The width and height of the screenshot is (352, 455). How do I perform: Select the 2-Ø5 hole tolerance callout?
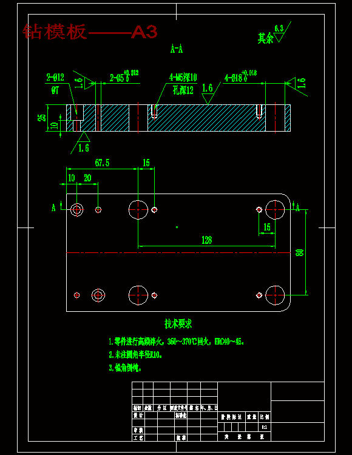(x=124, y=76)
